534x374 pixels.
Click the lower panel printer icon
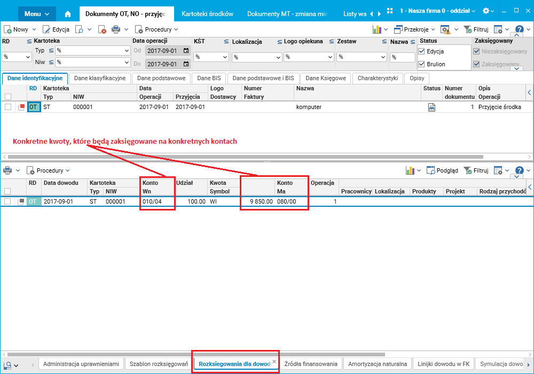click(7, 170)
